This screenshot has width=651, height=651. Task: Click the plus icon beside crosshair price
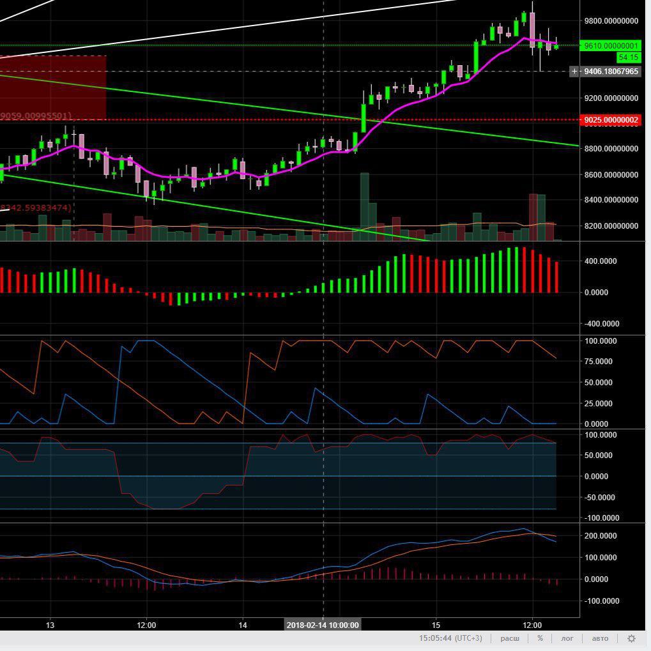click(574, 72)
